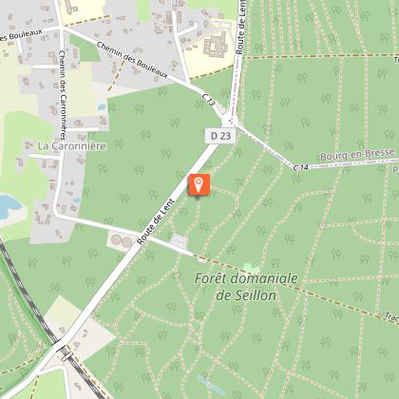Click the large building complex near Route de Lent
Viewport: 399px width, 399px height.
point(216,47)
